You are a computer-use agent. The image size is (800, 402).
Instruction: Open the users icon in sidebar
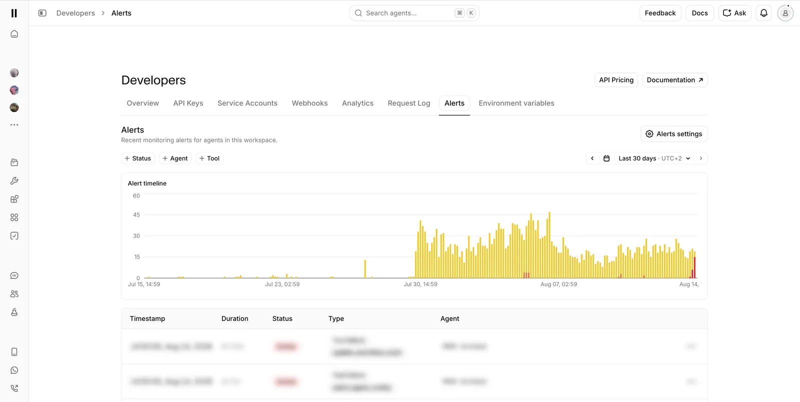(x=14, y=294)
